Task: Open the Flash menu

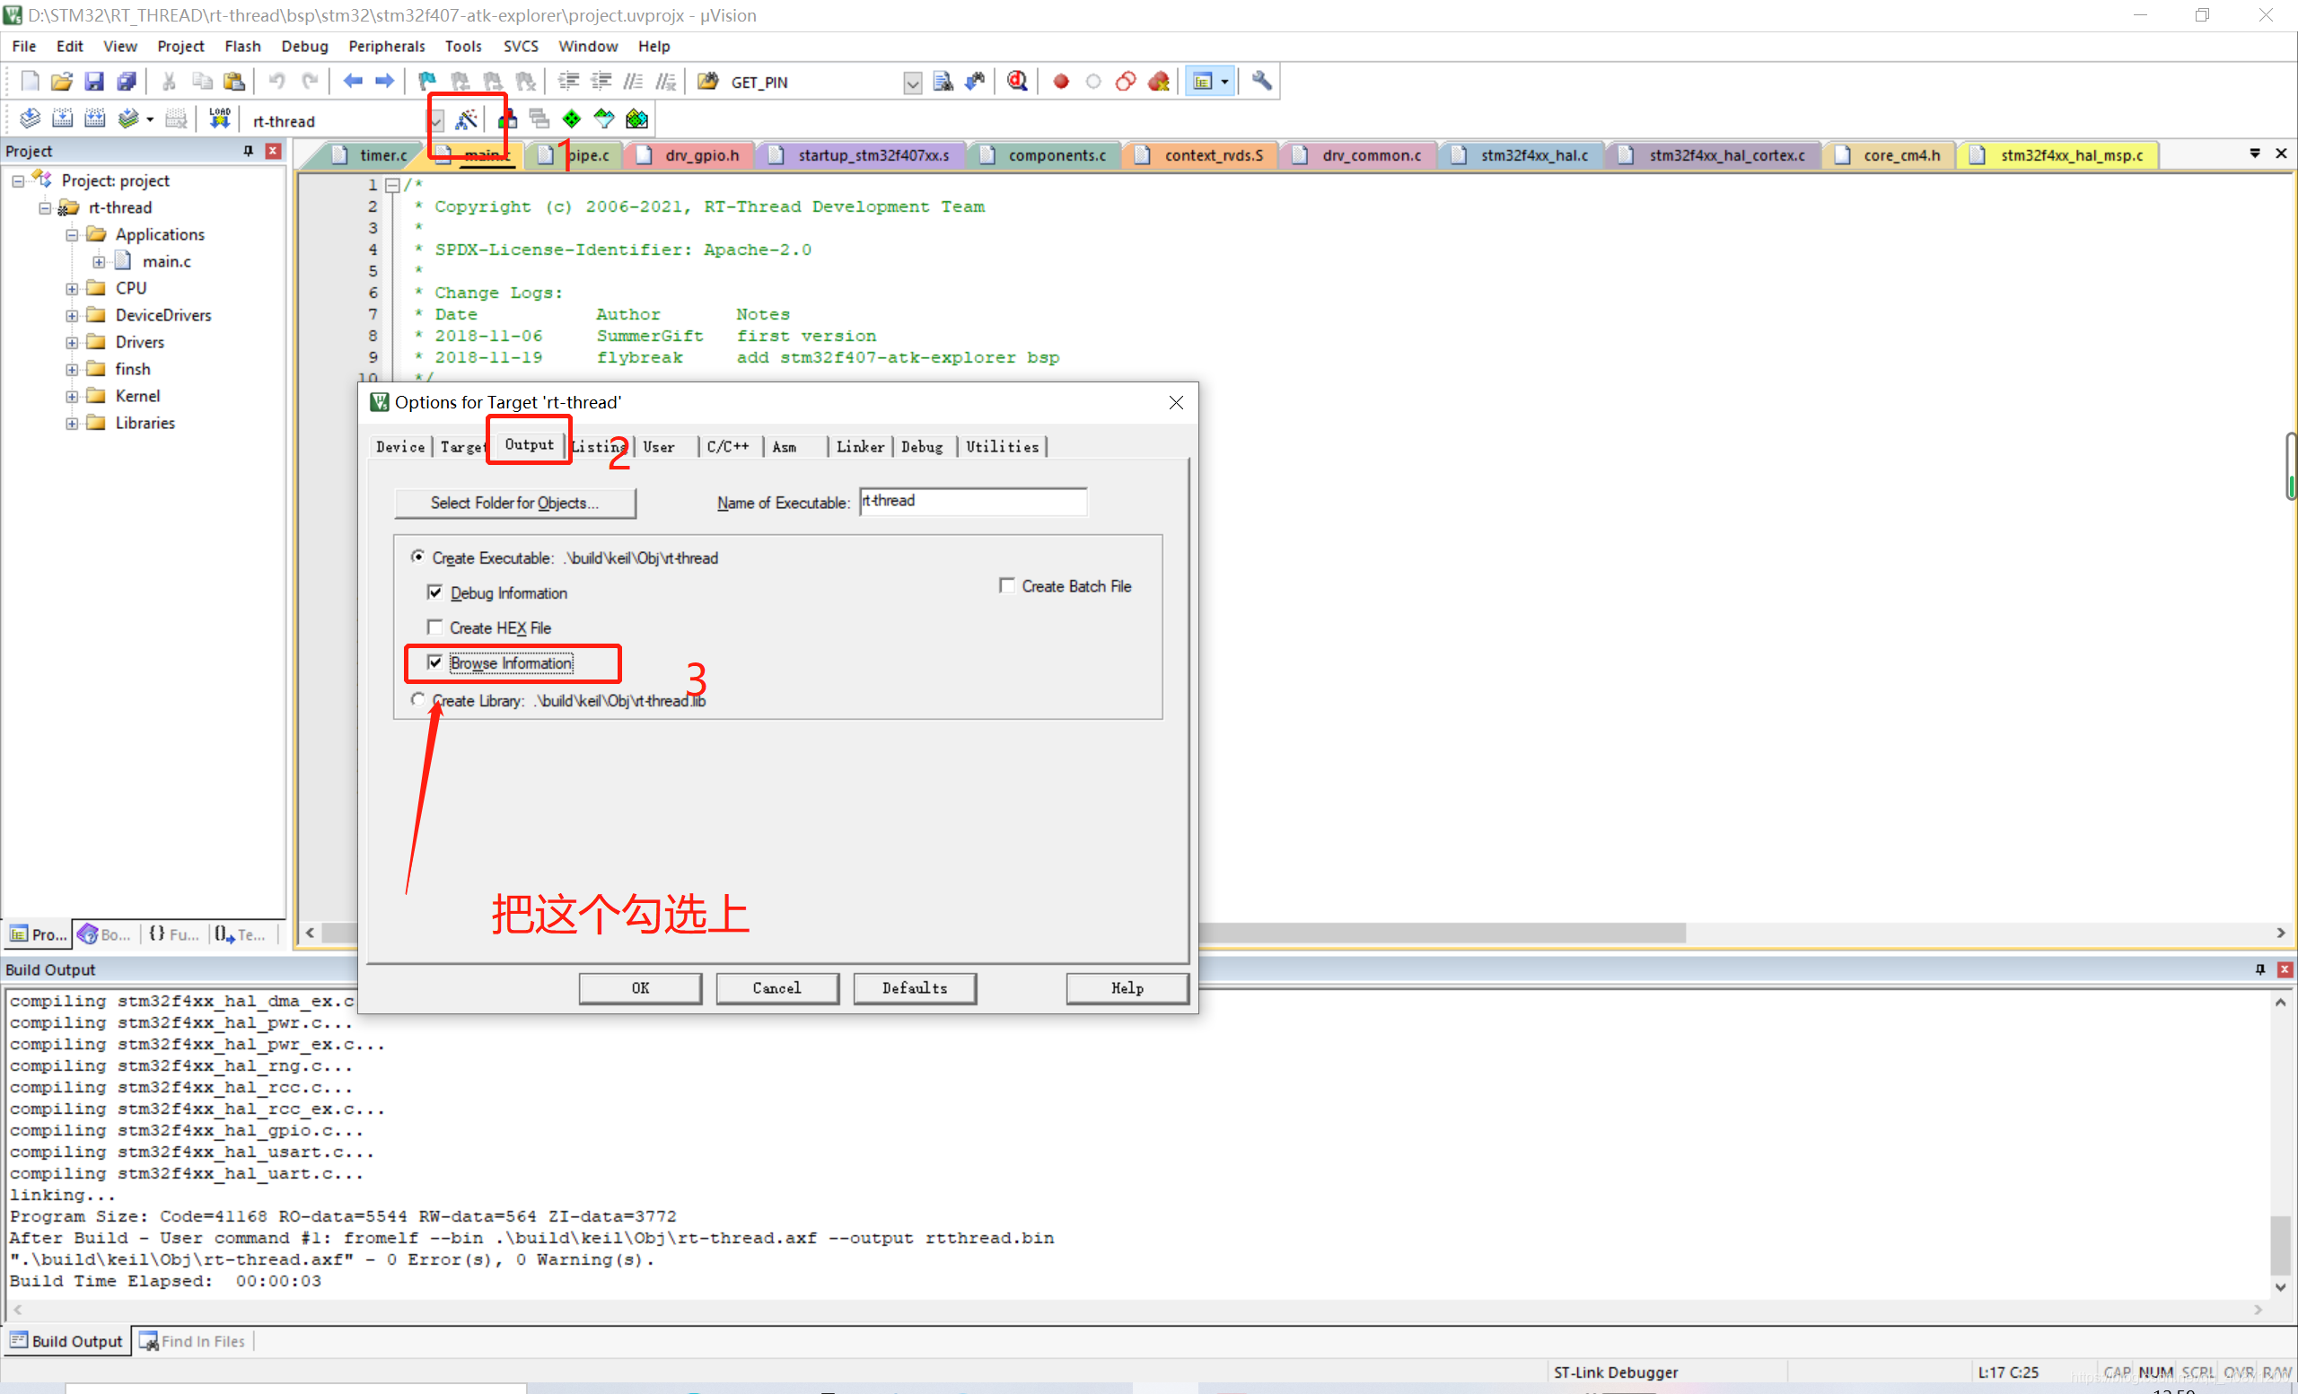Action: [x=242, y=46]
